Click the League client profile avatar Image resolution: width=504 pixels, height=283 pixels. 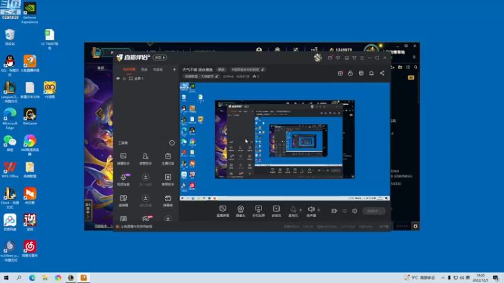pyautogui.click(x=372, y=50)
